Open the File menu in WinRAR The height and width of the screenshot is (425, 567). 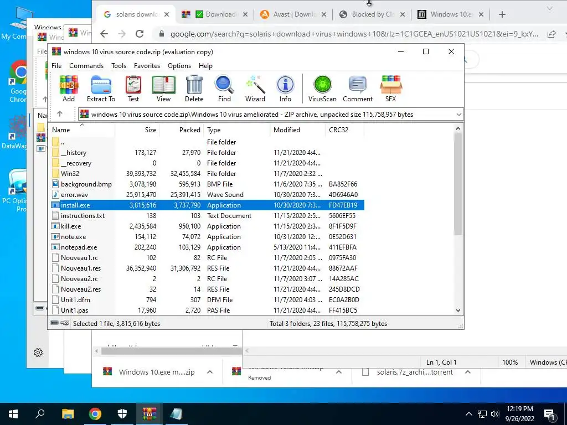[56, 66]
